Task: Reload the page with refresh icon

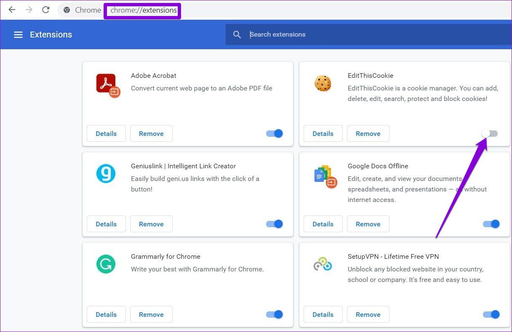Action: (45, 10)
